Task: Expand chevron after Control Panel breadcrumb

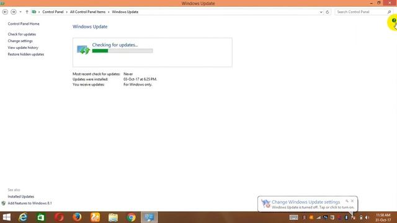Action: 67,12
